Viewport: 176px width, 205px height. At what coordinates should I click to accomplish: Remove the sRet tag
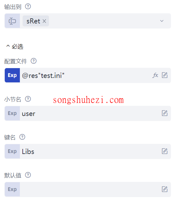click(x=44, y=21)
